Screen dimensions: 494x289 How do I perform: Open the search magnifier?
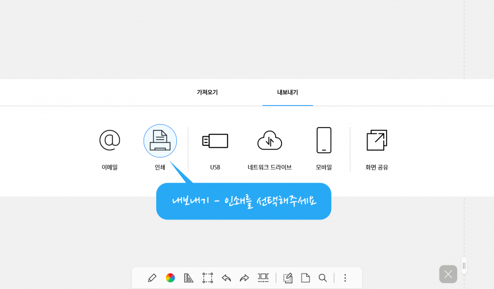point(323,278)
